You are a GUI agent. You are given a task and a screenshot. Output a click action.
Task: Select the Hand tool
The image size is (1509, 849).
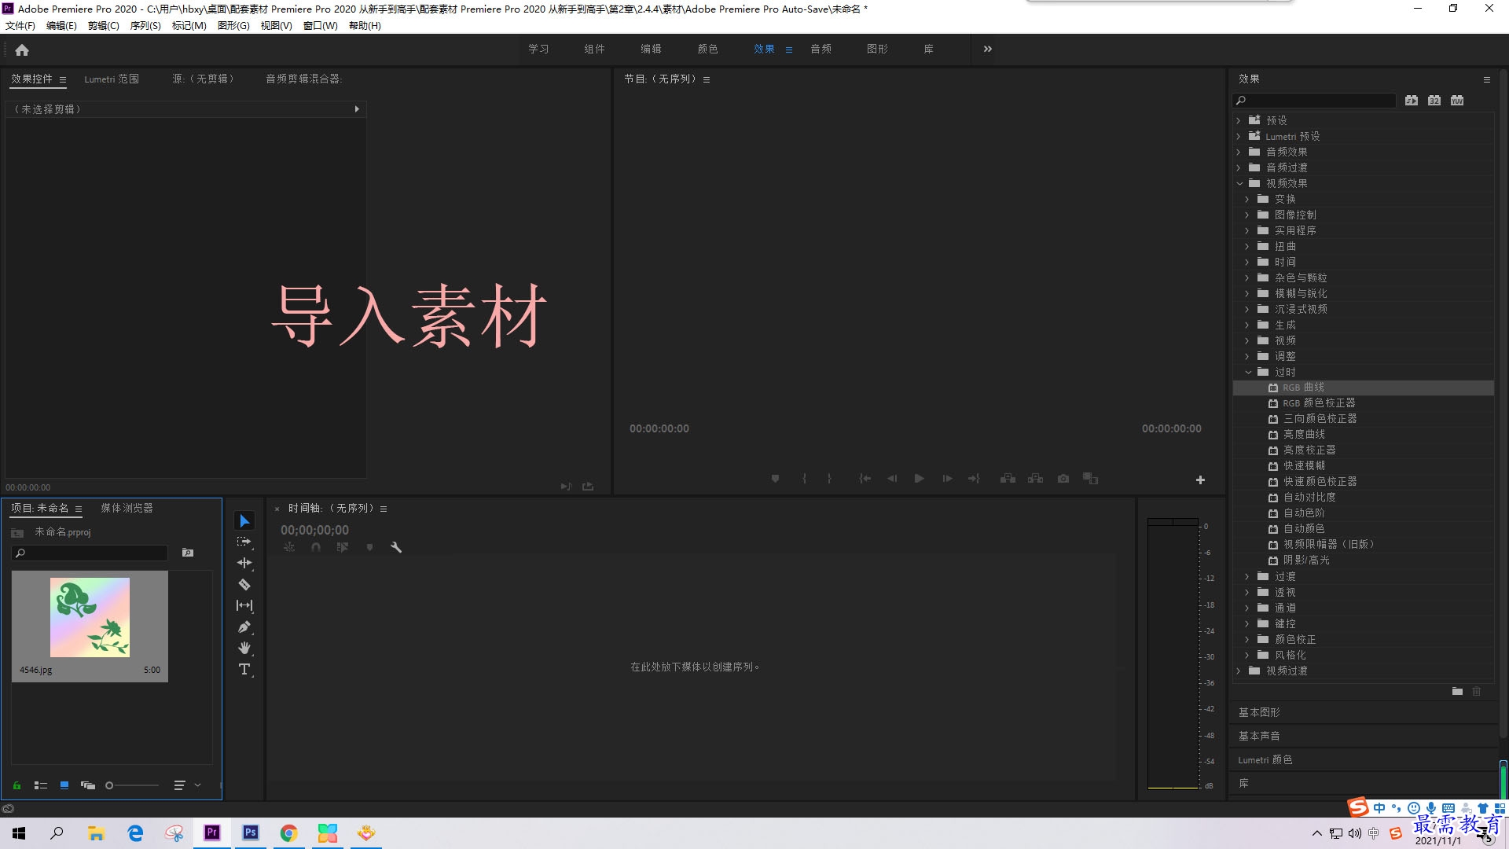point(244,648)
